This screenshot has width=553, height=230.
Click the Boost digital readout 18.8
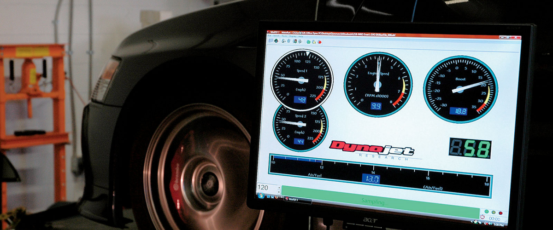pos(459,111)
